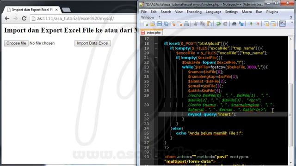Open the Encoding menu
The width and height of the screenshot is (296, 166).
point(194,12)
